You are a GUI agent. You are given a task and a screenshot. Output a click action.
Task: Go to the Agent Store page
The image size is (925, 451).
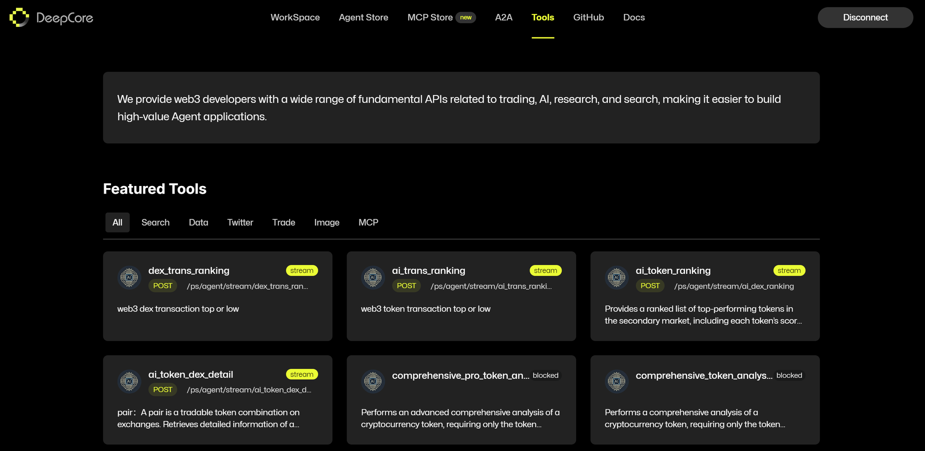[x=363, y=18]
